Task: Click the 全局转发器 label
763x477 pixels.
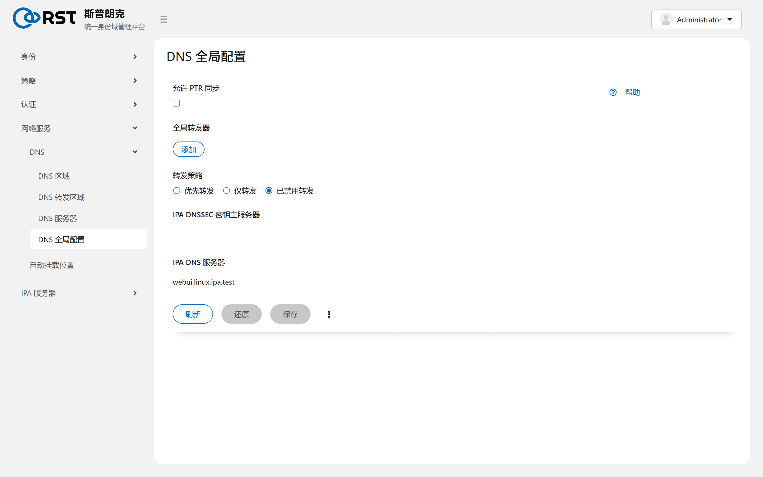Action: 191,128
